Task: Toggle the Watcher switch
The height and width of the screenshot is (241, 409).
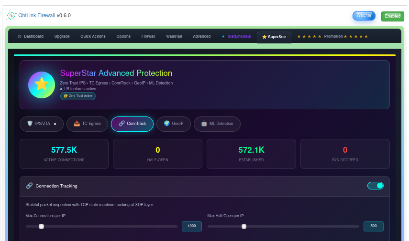Action: pyautogui.click(x=364, y=16)
